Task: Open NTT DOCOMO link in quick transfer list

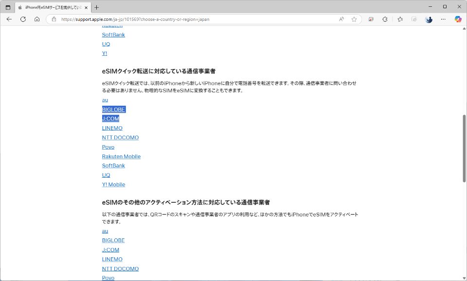Action: 120,137
